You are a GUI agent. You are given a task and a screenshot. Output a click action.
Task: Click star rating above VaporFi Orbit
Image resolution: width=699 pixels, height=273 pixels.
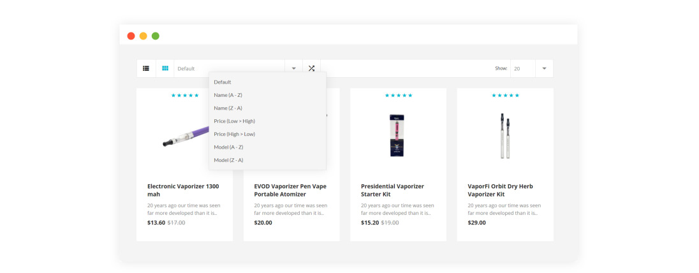505,95
